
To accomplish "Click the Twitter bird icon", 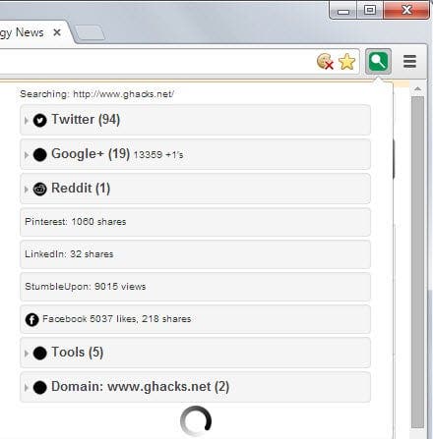I will coord(39,120).
